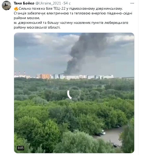Click the orange apartment building in the video

coord(45,76)
